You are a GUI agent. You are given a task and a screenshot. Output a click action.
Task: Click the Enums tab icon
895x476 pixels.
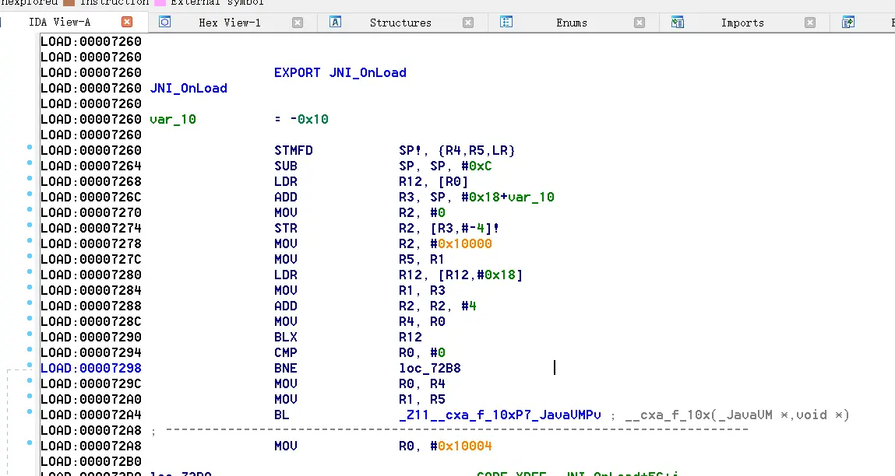point(506,22)
